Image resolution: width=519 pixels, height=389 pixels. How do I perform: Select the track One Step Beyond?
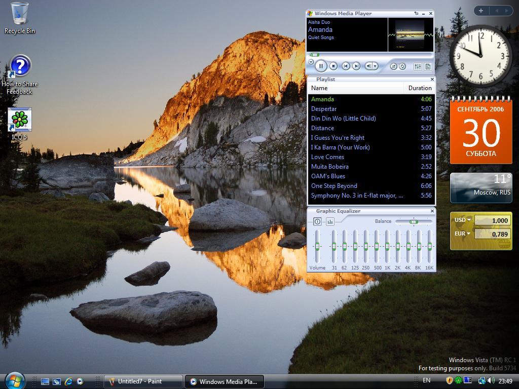click(371, 185)
